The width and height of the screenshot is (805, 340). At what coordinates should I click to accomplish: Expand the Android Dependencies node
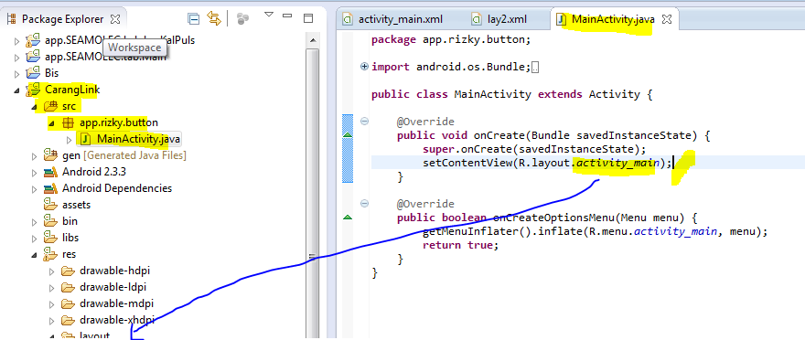(x=34, y=188)
